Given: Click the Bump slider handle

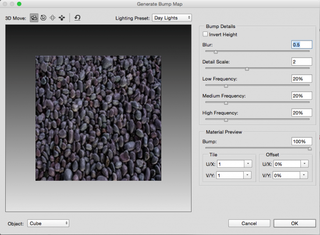Looking at the screenshot, I should pos(309,149).
